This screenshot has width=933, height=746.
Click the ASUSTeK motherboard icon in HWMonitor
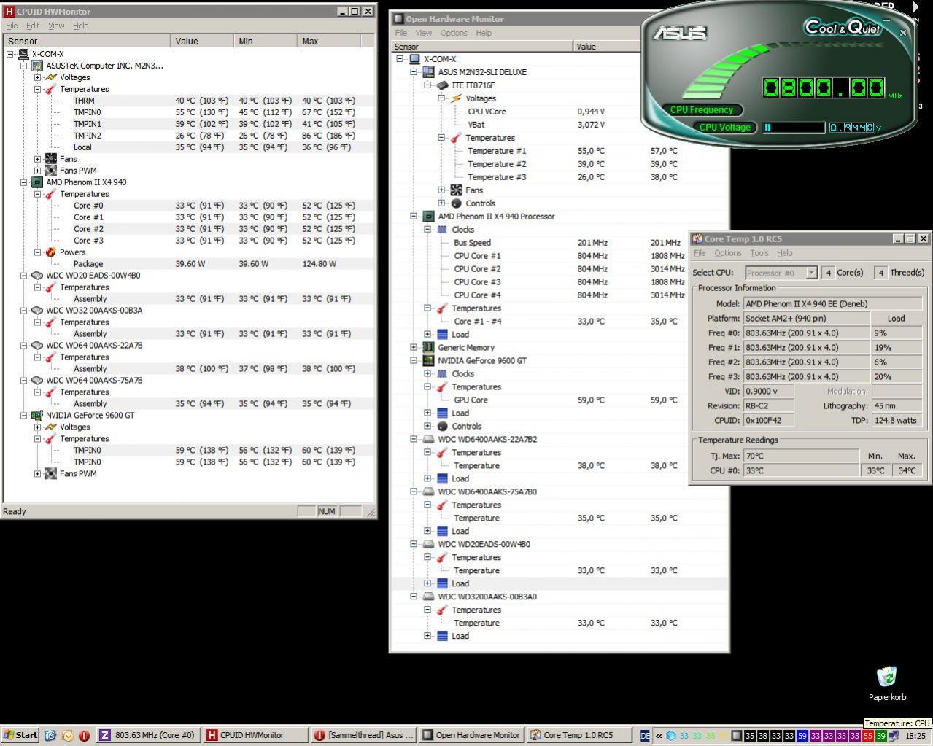[37, 66]
